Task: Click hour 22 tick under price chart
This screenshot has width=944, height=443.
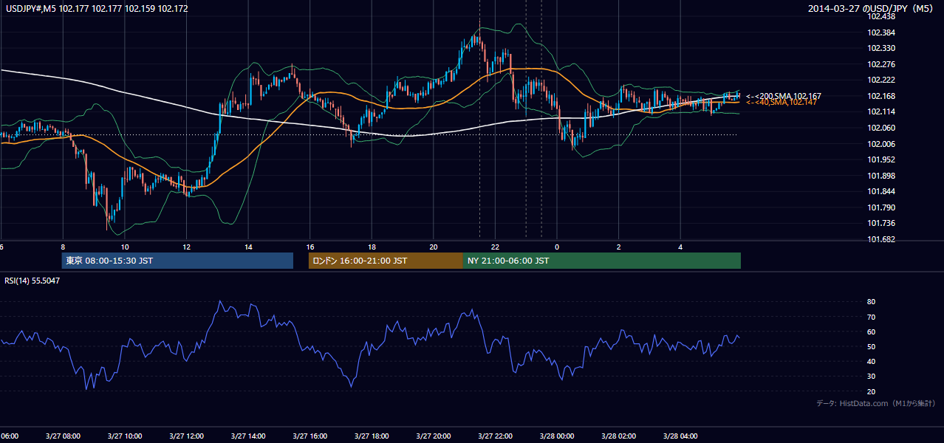Action: [495, 247]
